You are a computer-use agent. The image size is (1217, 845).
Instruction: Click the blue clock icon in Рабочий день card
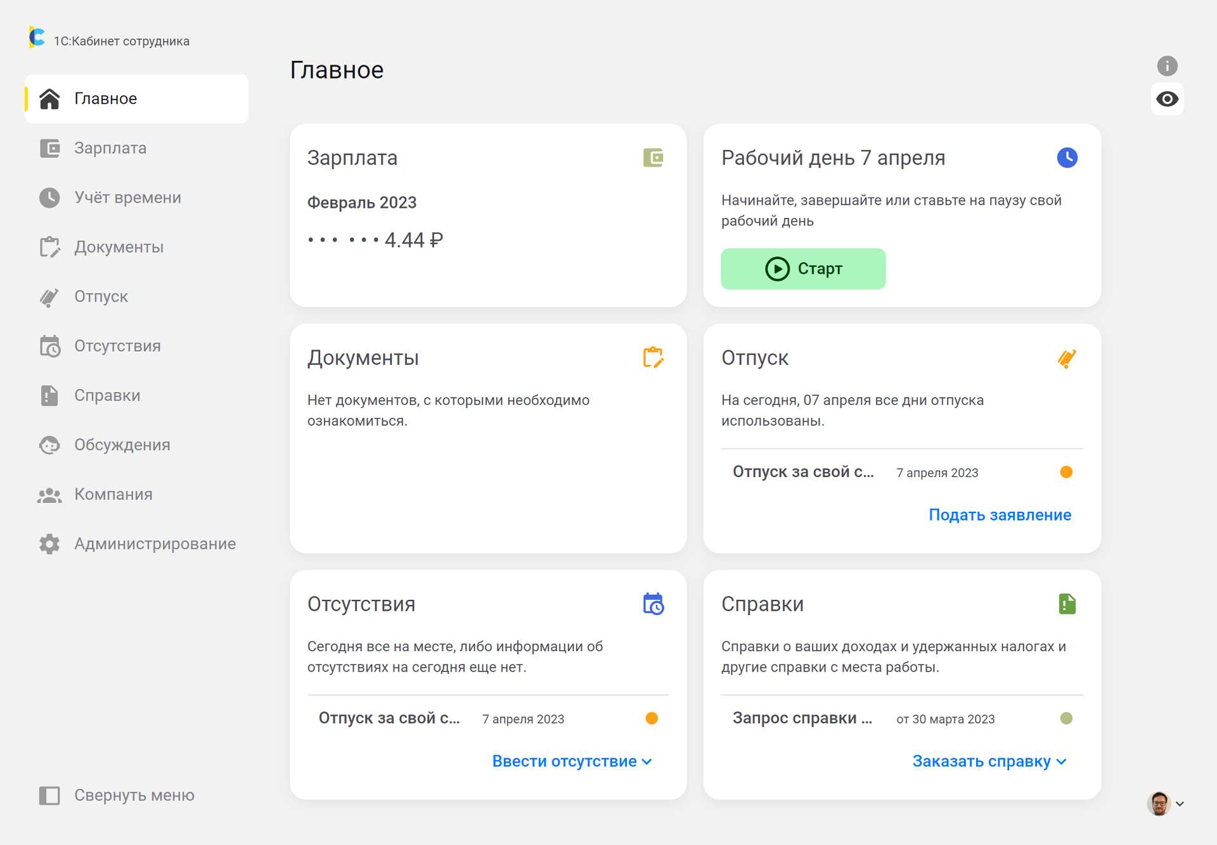click(x=1067, y=158)
